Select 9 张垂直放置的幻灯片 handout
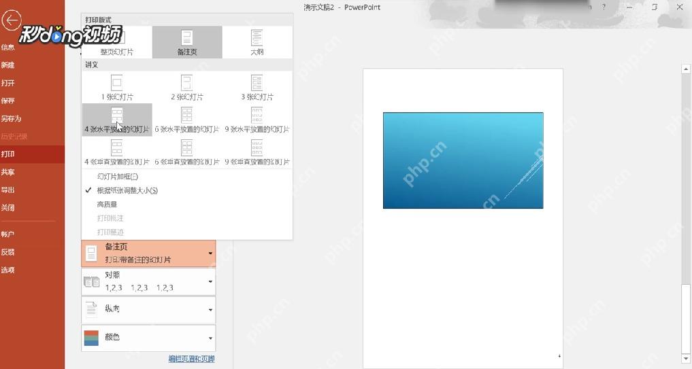The width and height of the screenshot is (692, 369). [257, 152]
